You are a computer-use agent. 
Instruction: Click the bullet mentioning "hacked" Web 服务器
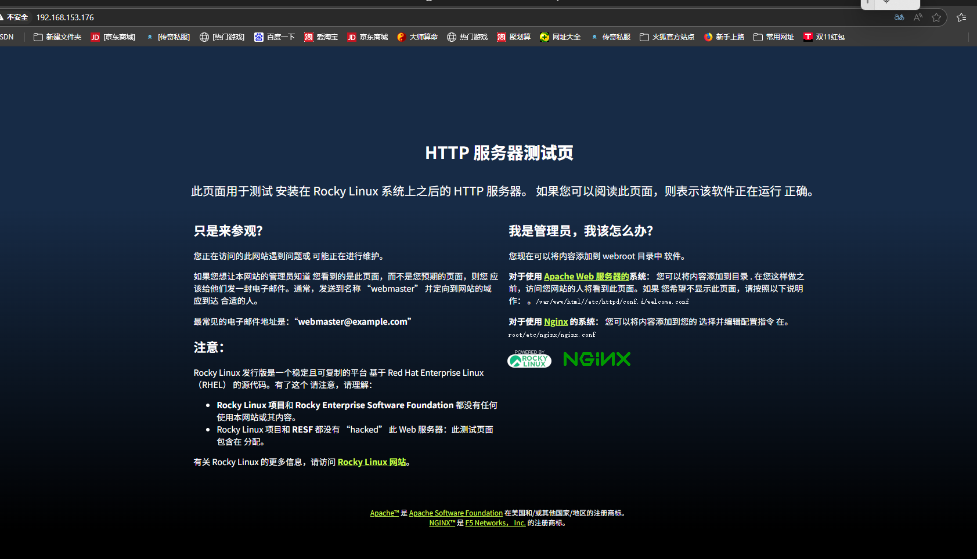click(x=355, y=435)
